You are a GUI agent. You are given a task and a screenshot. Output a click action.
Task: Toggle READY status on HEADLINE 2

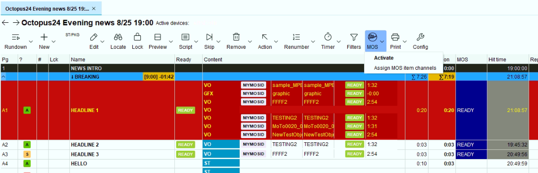(x=186, y=145)
